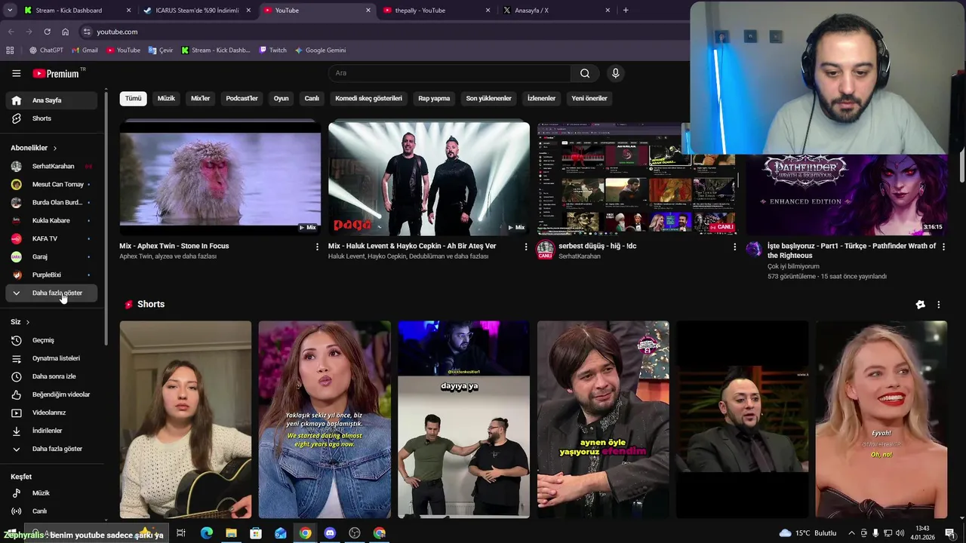Expand Daha fazla göster under Siz
Screen dimensions: 966x543
51,449
